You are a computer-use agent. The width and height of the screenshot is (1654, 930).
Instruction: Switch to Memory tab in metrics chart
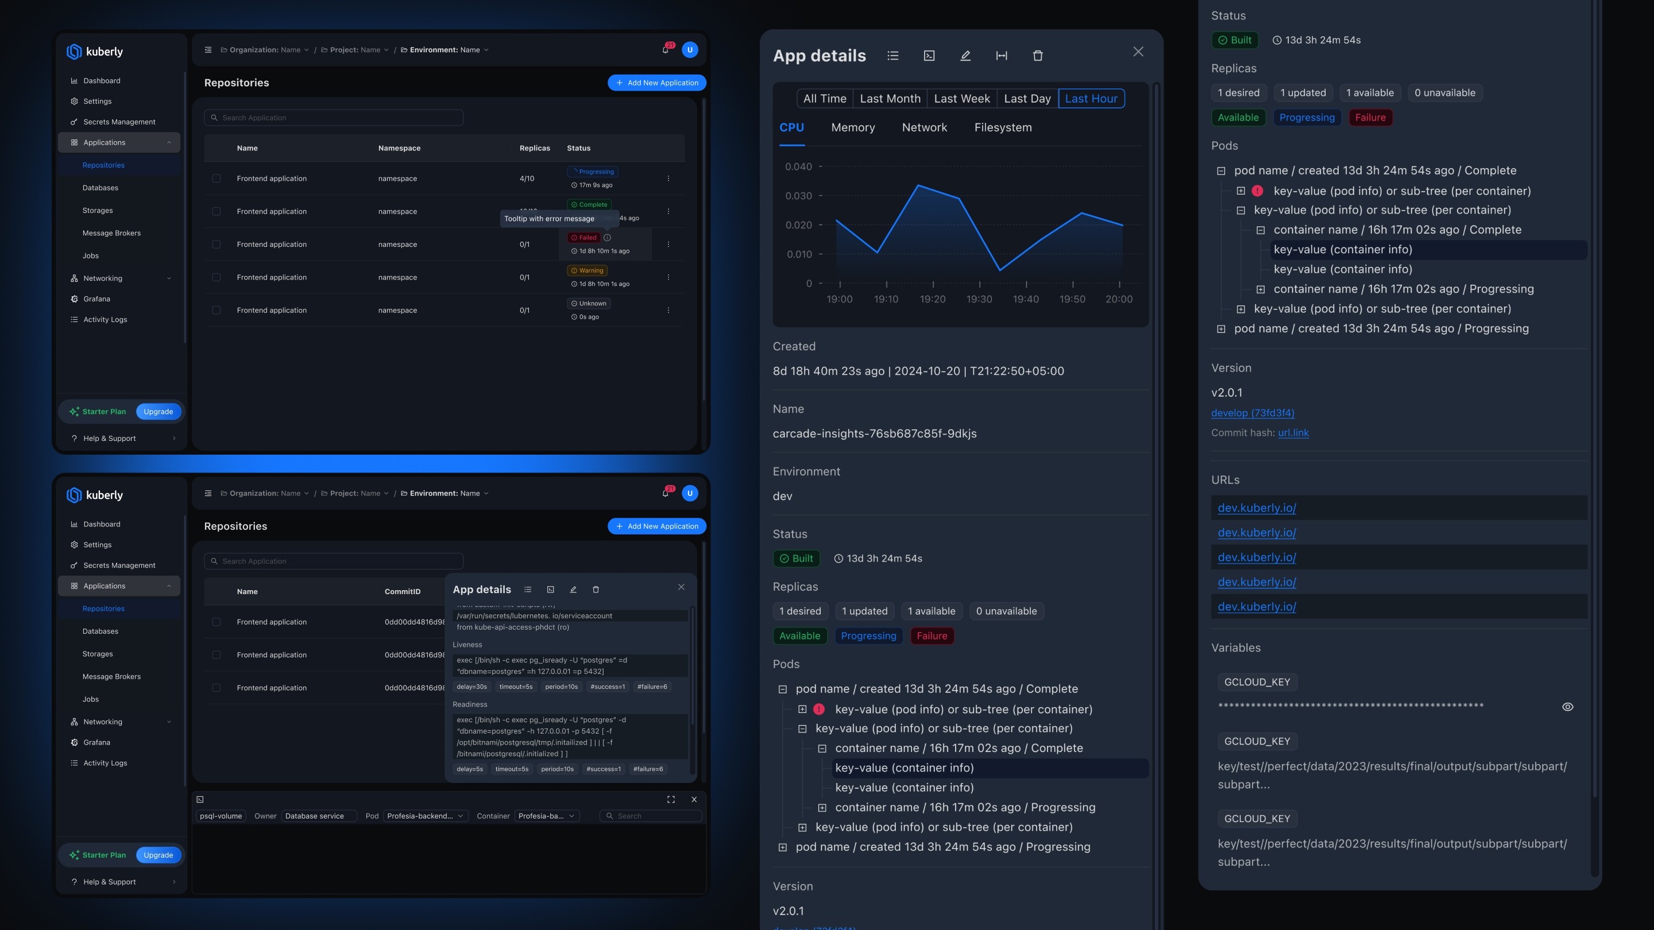click(853, 127)
